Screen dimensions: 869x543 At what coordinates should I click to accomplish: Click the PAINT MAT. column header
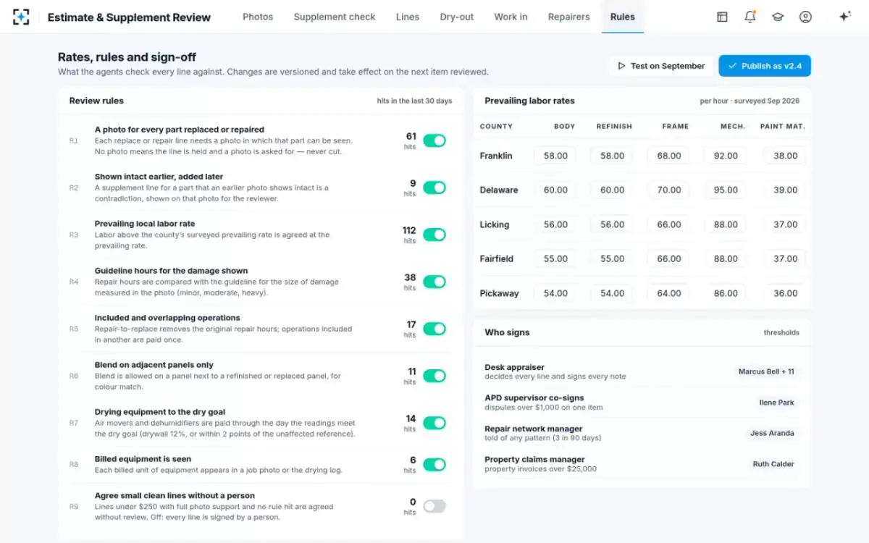(782, 126)
